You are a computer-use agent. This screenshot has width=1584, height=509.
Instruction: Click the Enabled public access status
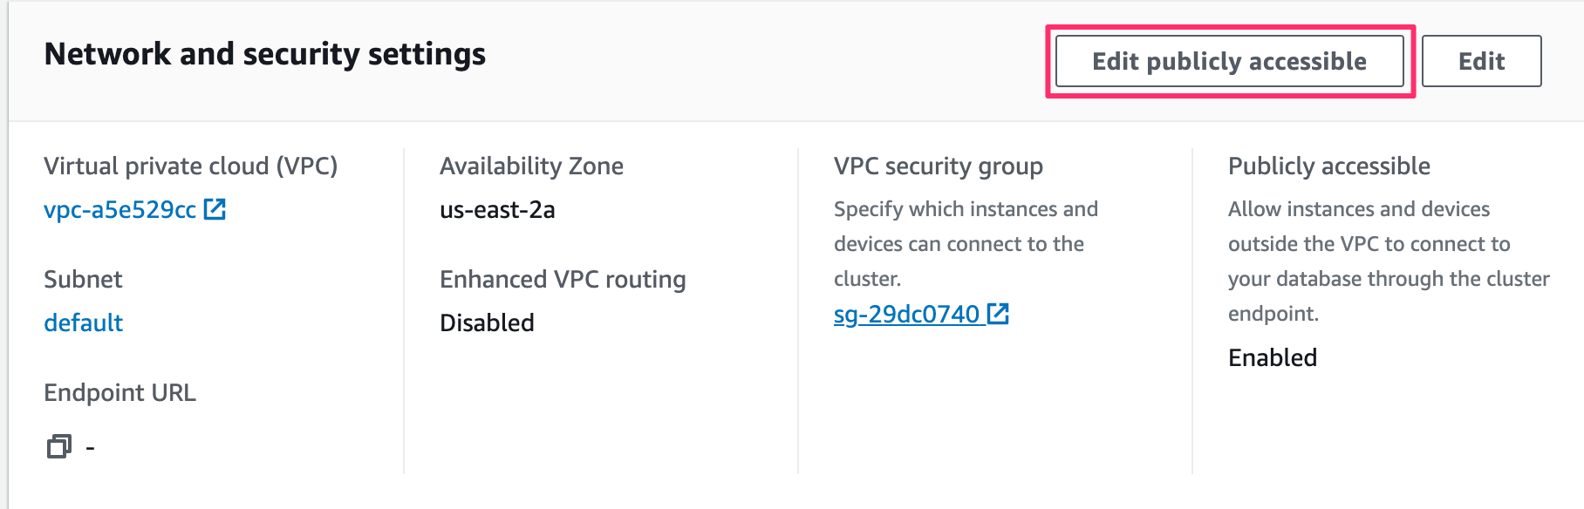tap(1273, 358)
